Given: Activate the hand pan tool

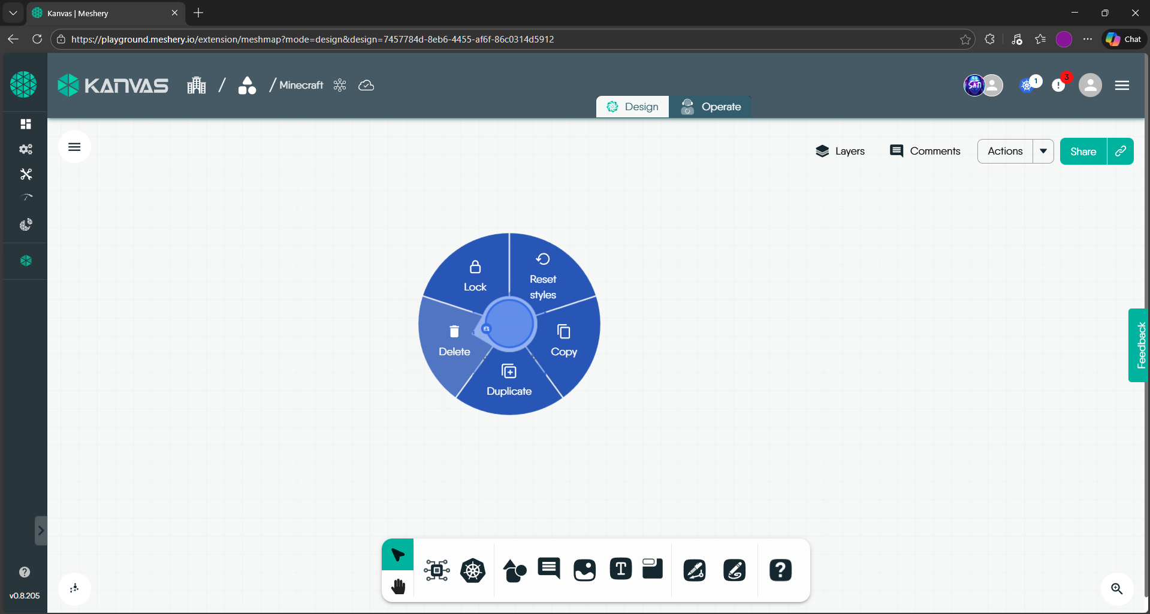Looking at the screenshot, I should (398, 586).
